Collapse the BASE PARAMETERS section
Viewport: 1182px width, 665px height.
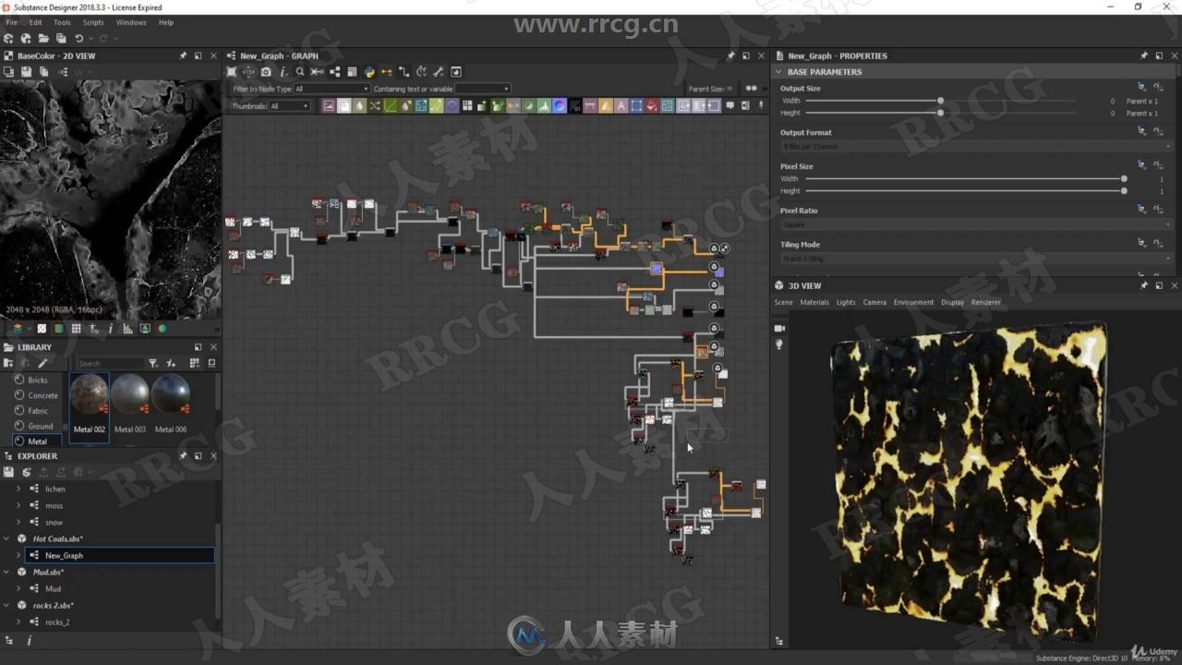[778, 72]
